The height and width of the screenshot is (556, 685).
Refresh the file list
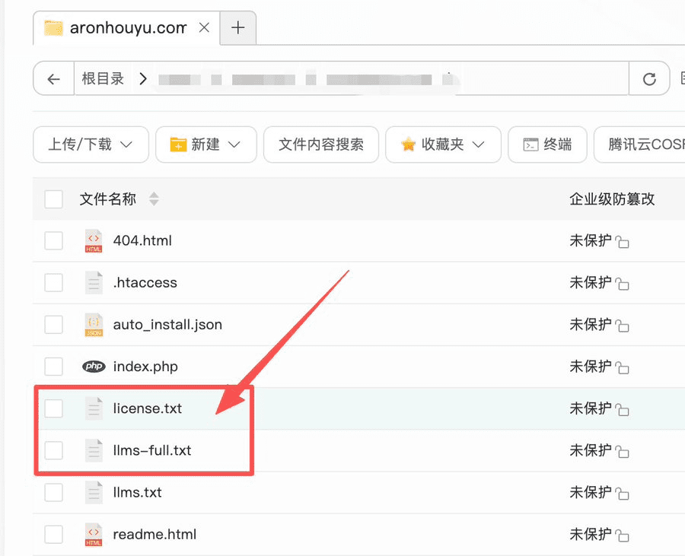(x=649, y=79)
